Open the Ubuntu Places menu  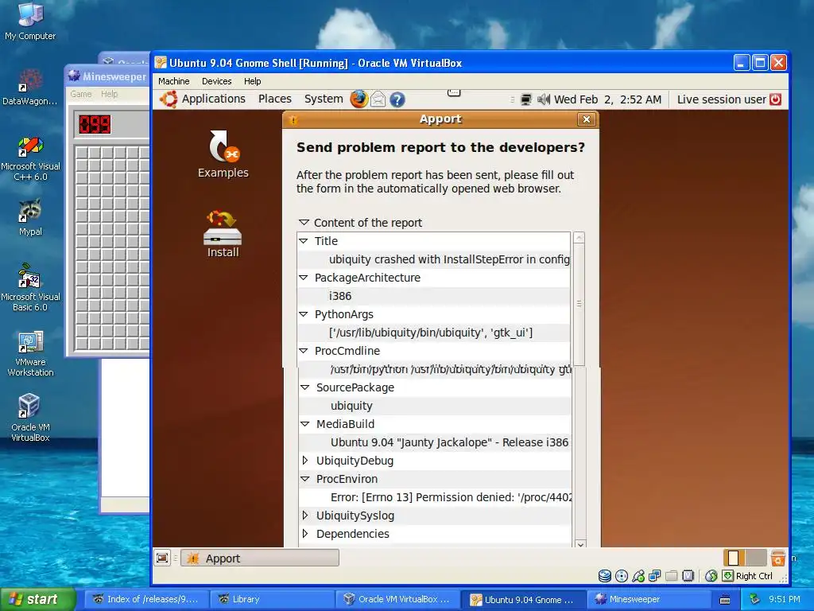274,99
